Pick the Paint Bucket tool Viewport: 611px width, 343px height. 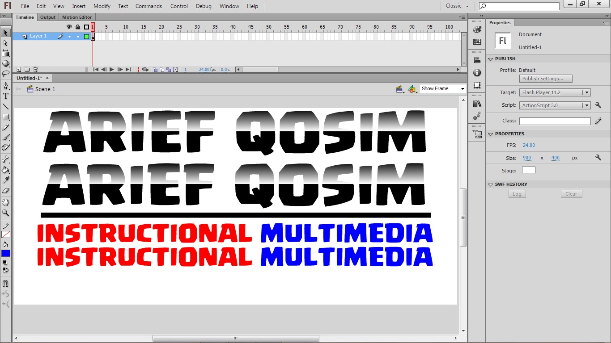[x=6, y=170]
